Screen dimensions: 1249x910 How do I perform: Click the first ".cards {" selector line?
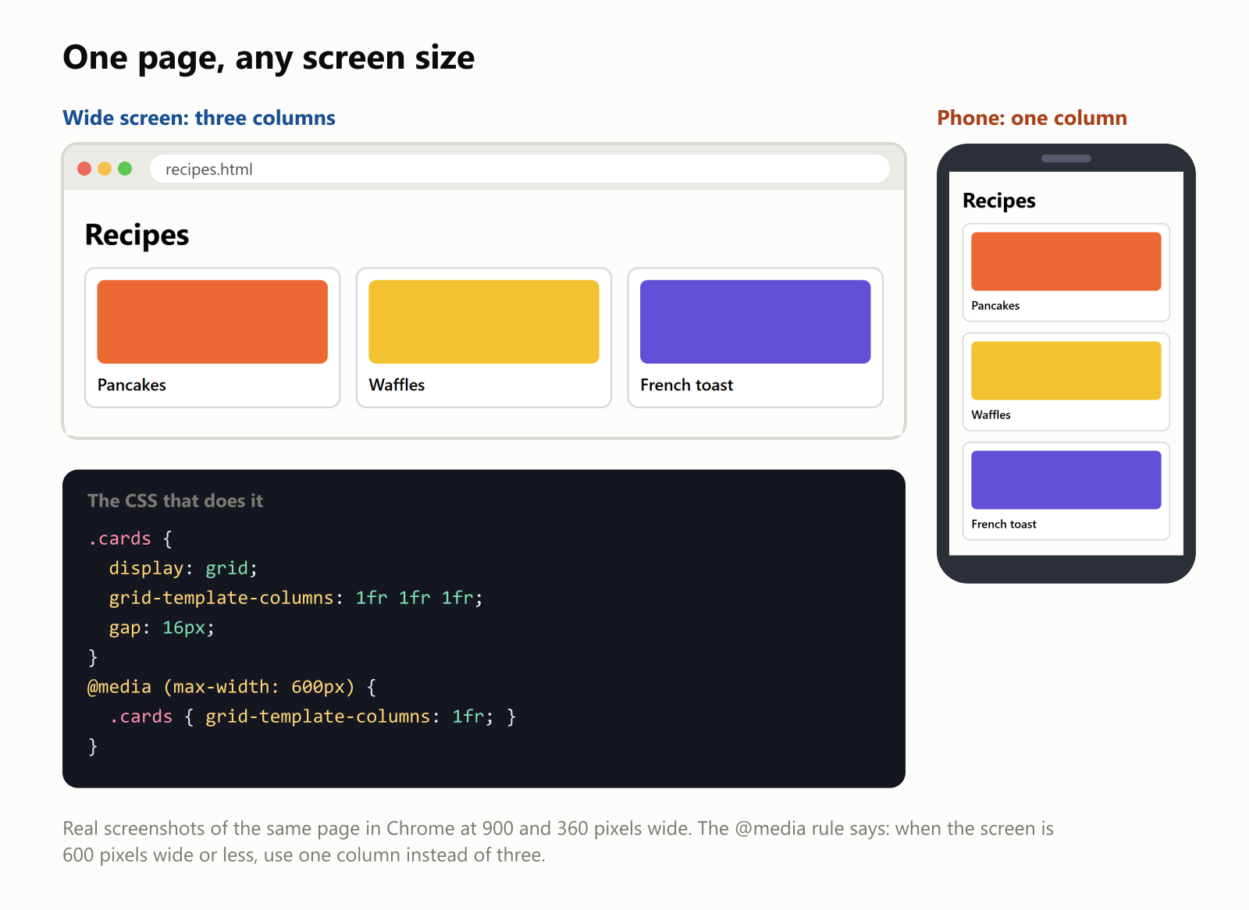tap(130, 539)
